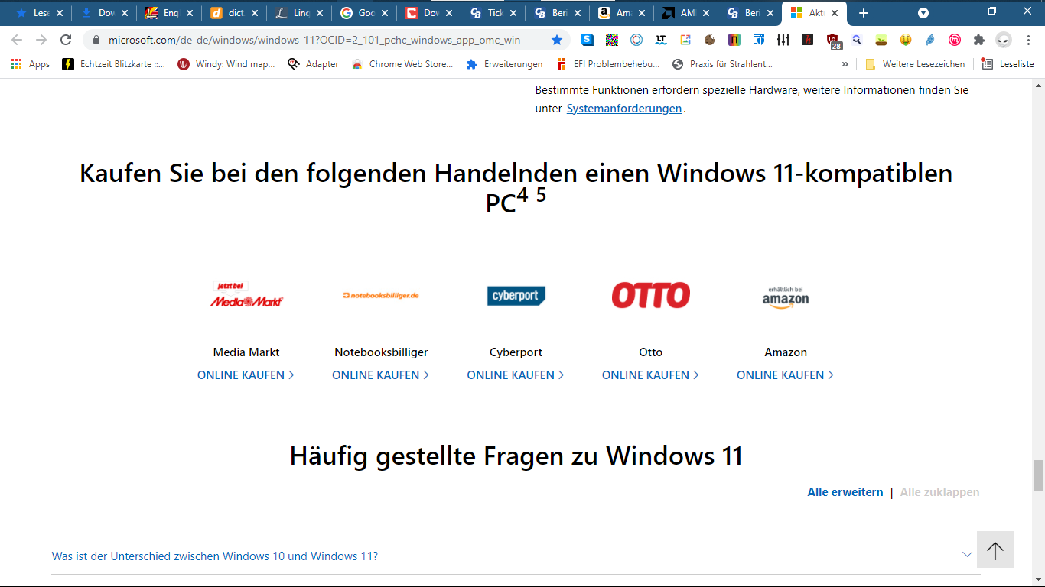Click the Cyberport logo
The width and height of the screenshot is (1045, 587).
516,295
